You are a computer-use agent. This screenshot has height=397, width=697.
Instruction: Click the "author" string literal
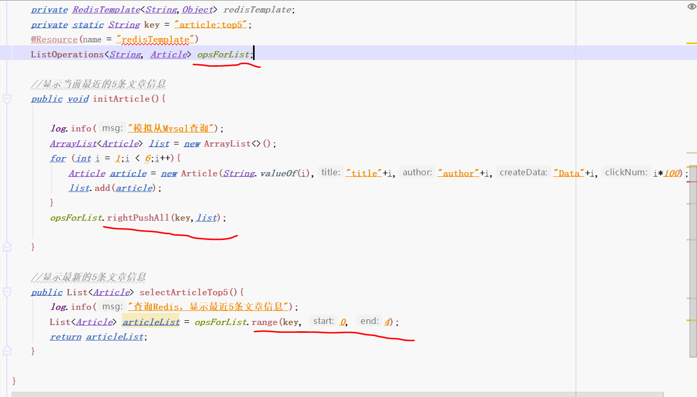(458, 173)
